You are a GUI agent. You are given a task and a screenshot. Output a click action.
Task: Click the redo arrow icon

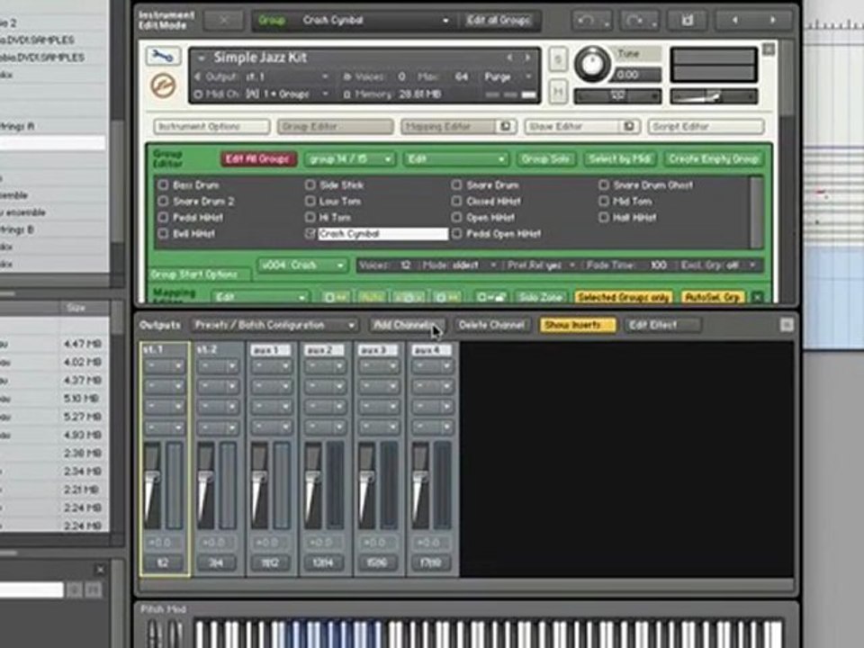[x=639, y=21]
